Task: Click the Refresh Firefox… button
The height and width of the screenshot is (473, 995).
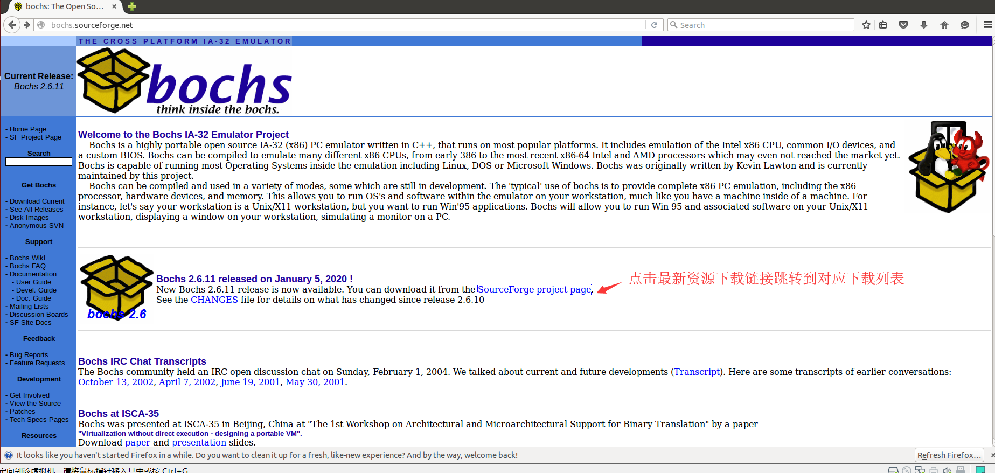Action: tap(949, 455)
